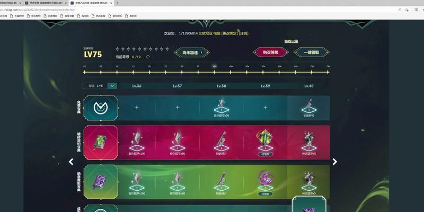
Task: Open the purple book pass icon in green row
Action: pos(101,182)
